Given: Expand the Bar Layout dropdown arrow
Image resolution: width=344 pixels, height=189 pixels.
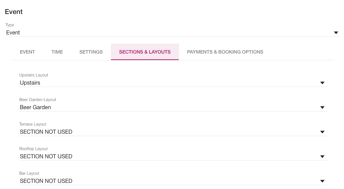Looking at the screenshot, I should point(322,181).
